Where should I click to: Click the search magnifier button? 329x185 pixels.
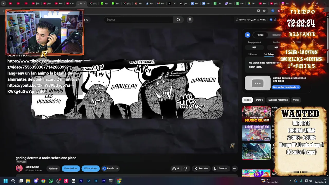178,20
